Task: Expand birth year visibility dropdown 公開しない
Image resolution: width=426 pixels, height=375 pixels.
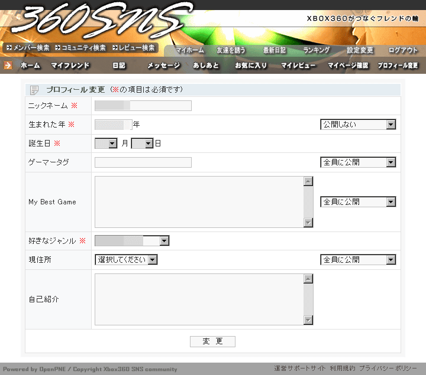Action: (358, 125)
